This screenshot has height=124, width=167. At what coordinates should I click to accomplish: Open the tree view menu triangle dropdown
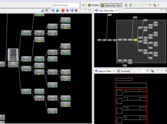(81, 10)
